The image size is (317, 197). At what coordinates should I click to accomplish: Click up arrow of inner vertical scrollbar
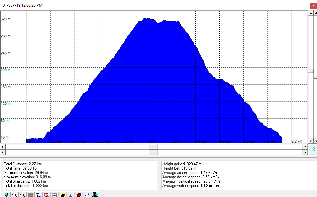click(x=311, y=13)
